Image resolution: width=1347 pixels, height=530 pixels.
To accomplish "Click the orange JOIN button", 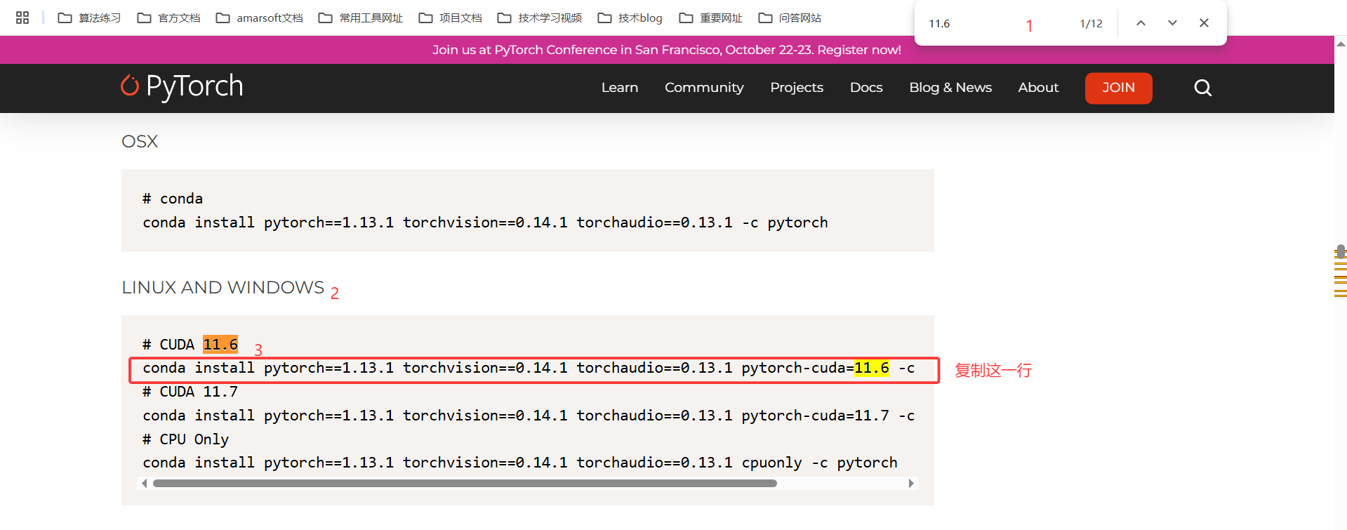I will [1118, 88].
